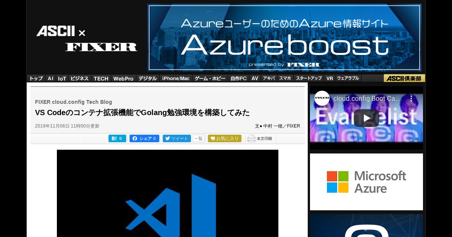Screen dimensions: 452x237
Task: Open the スマホ menu tab
Action: click(285, 78)
